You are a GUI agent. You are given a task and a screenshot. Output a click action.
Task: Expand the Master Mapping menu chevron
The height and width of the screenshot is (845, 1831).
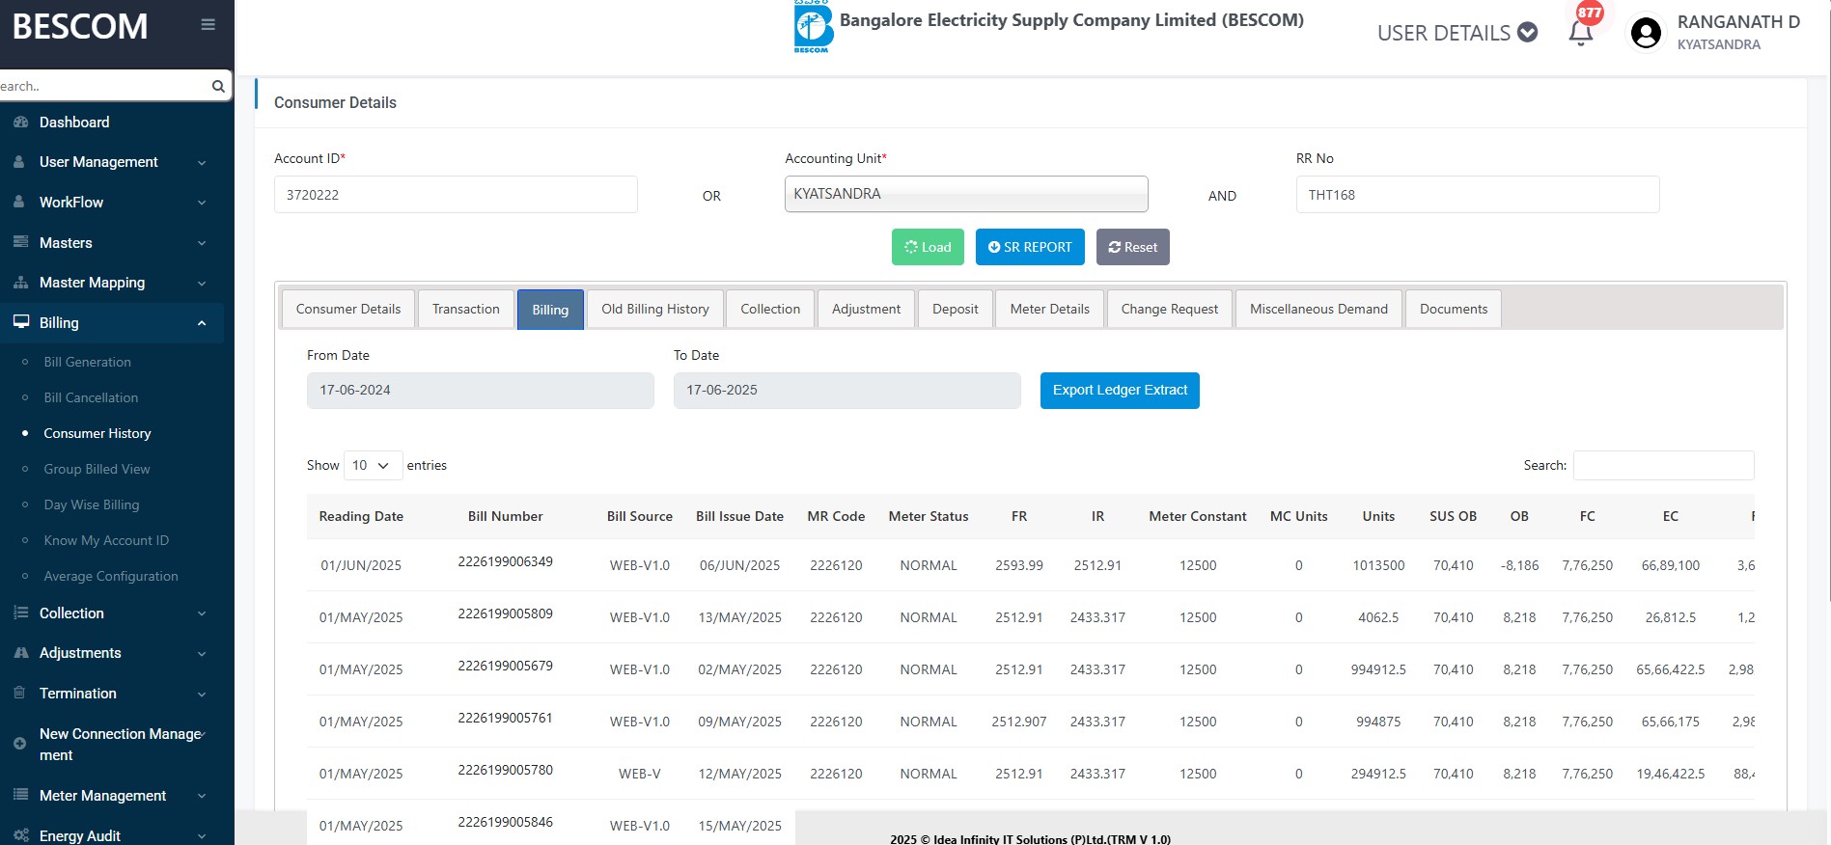(202, 284)
